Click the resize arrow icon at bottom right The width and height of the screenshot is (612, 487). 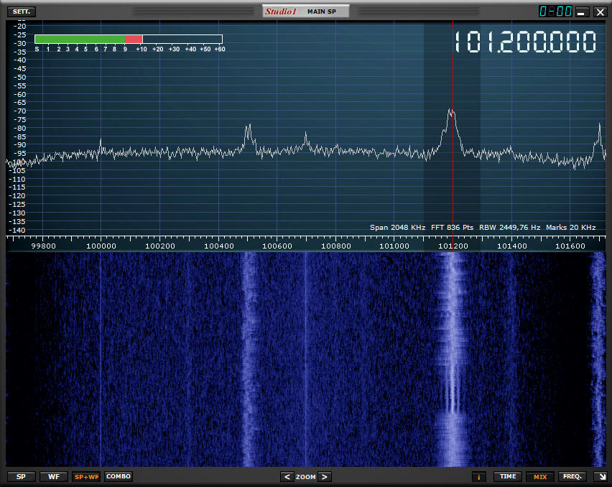[601, 476]
